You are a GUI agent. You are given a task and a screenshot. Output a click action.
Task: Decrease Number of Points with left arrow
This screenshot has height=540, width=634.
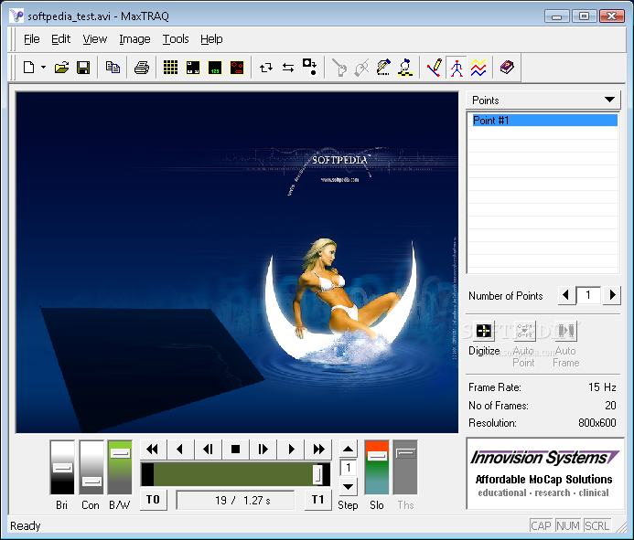click(x=566, y=295)
